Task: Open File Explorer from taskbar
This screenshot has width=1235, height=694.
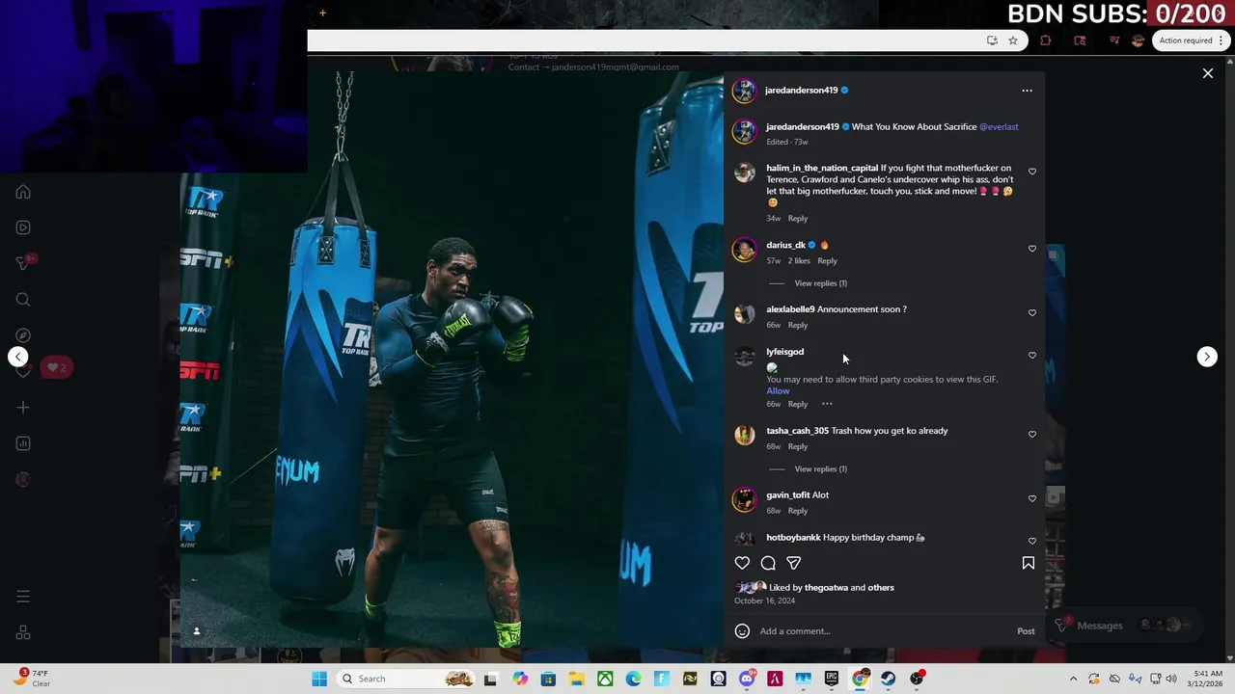Action: [x=576, y=679]
